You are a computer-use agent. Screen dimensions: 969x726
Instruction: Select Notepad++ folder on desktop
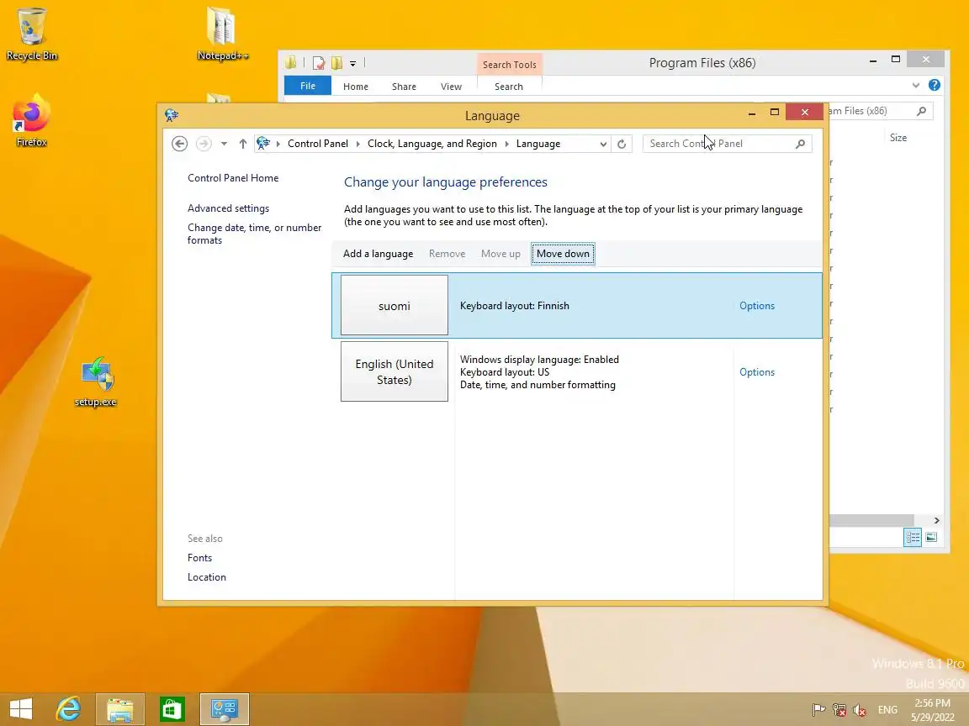(x=222, y=34)
